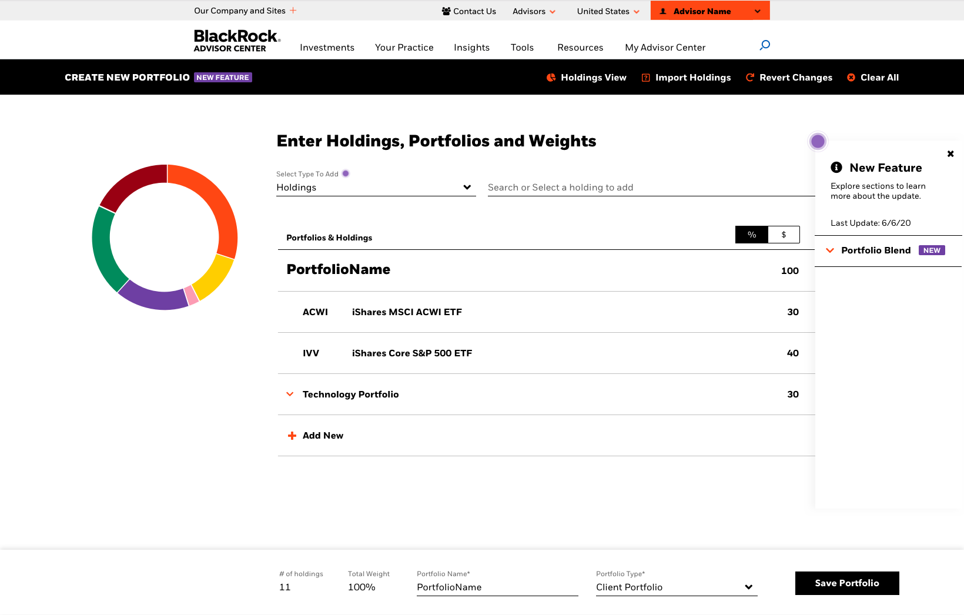Open the Select Type To Add Holdings dropdown
Viewport: 964px width, 615px height.
click(376, 188)
